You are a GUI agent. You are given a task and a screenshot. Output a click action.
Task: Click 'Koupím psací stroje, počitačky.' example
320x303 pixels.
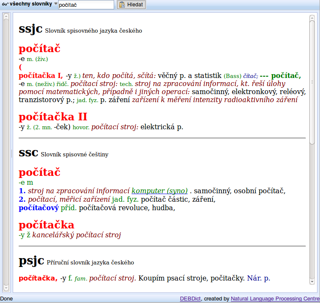192,278
